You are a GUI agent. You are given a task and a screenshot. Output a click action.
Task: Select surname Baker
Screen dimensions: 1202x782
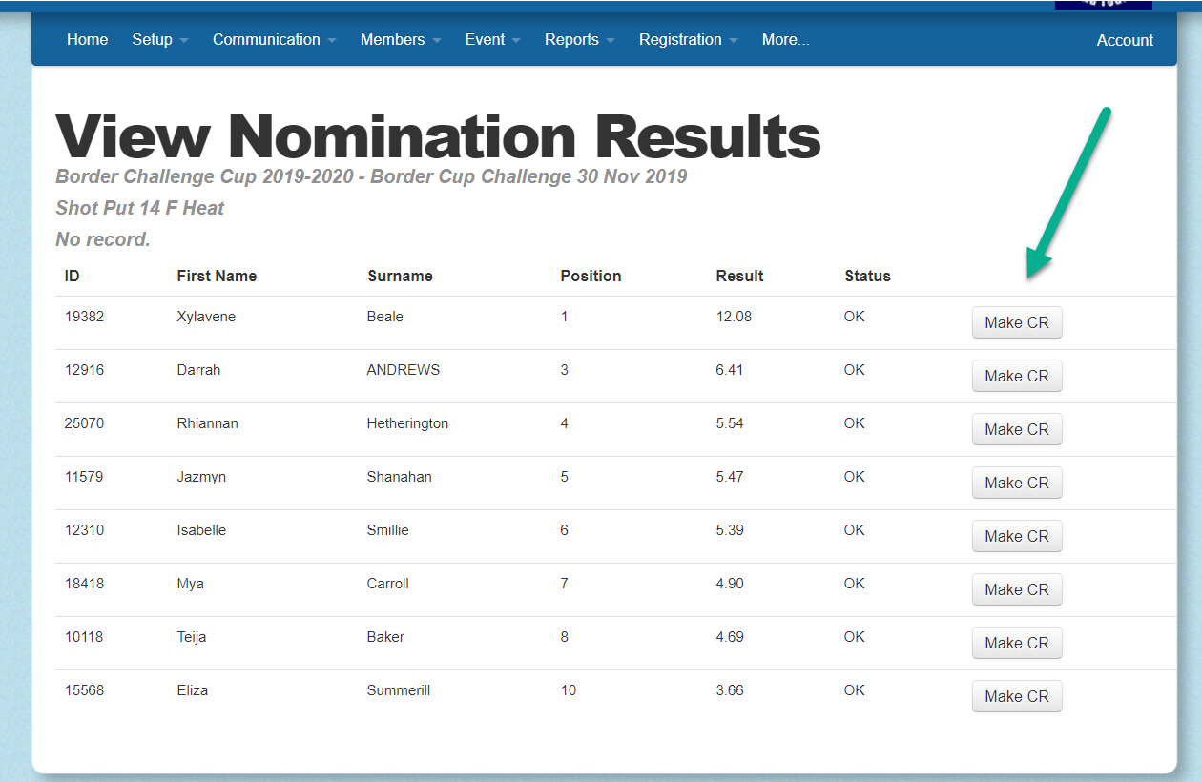tap(385, 637)
